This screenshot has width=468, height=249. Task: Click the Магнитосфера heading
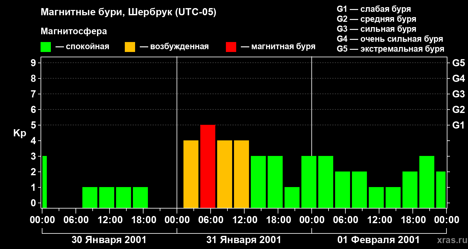click(x=74, y=31)
